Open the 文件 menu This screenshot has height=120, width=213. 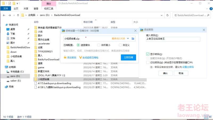(5, 8)
